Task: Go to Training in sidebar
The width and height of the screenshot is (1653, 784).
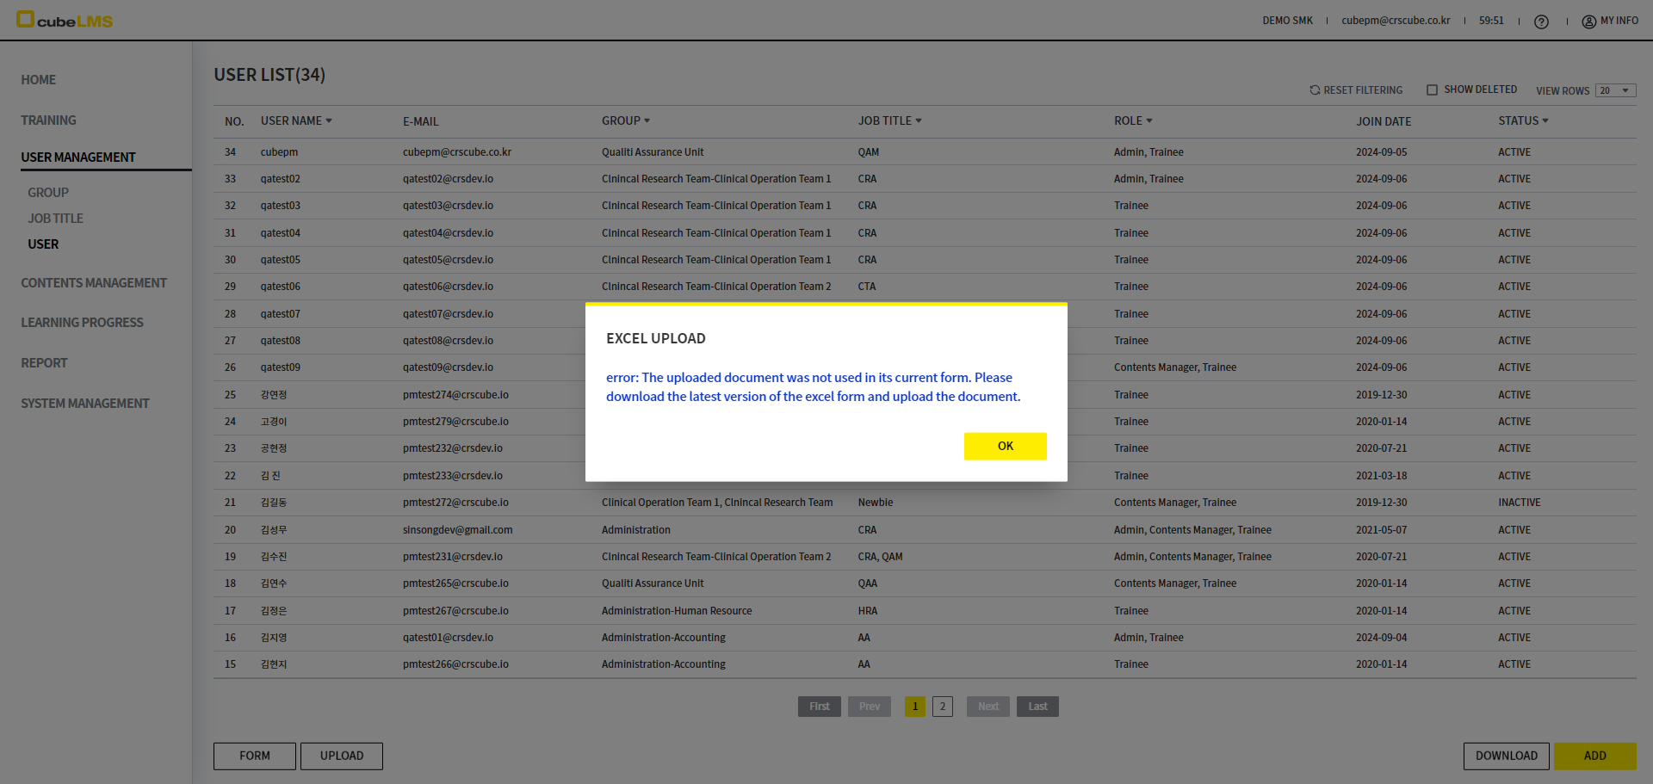Action: coord(48,120)
